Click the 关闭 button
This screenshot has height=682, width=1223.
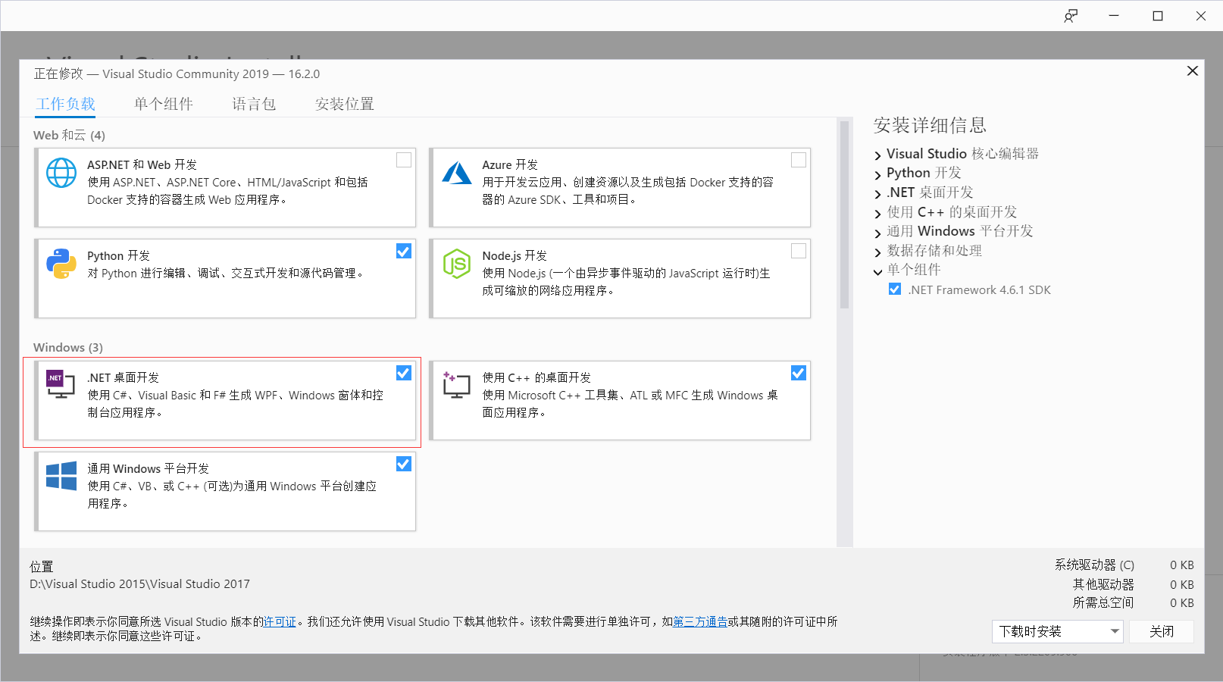point(1162,631)
